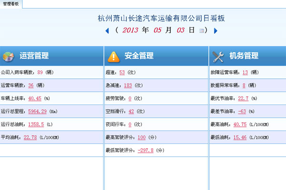Click the 平均油耗 value 22.78

click(30, 138)
